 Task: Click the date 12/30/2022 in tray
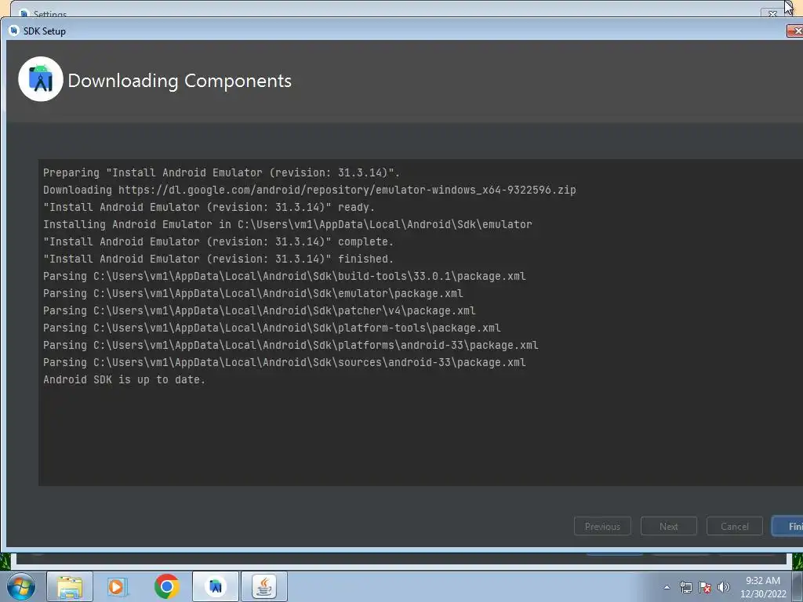pyautogui.click(x=763, y=594)
